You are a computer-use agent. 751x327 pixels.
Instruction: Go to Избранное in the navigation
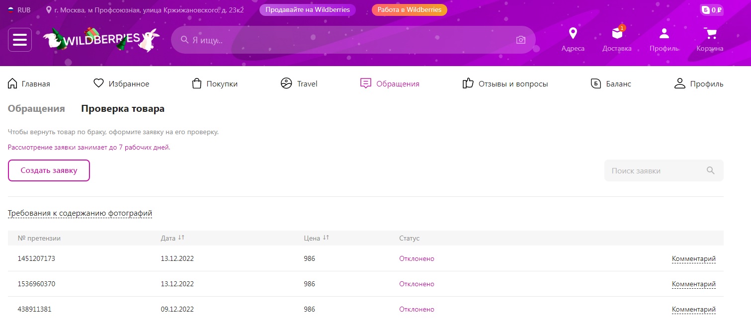(x=122, y=84)
